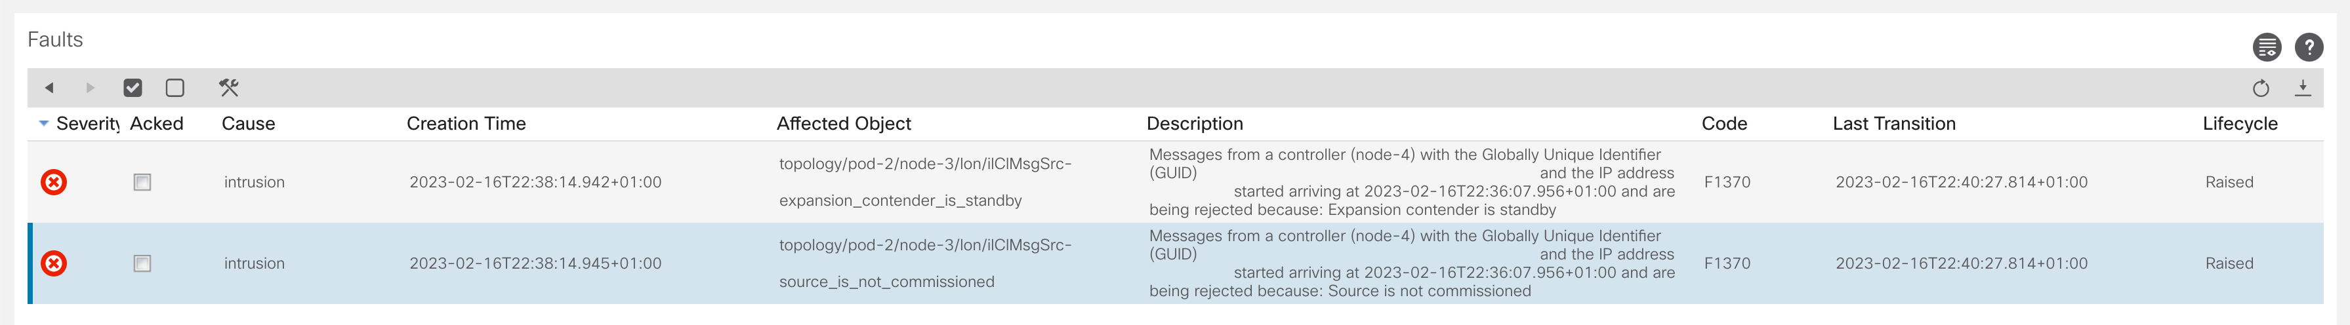The height and width of the screenshot is (325, 2350).
Task: Open the list view options icon
Action: (2267, 47)
